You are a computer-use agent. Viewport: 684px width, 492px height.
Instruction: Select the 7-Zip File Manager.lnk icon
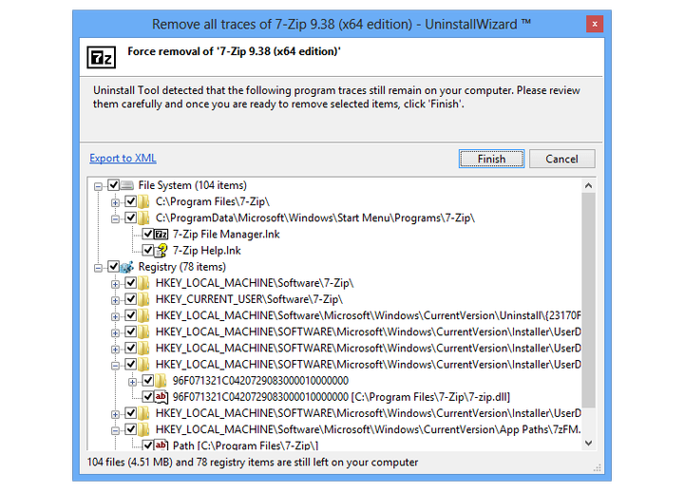click(161, 235)
